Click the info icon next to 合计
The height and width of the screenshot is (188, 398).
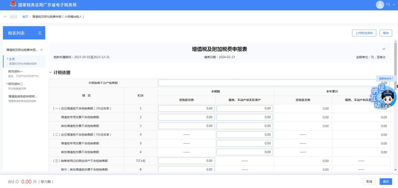tap(18, 182)
